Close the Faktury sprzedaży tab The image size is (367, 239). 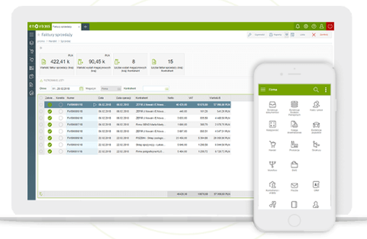pos(79,27)
